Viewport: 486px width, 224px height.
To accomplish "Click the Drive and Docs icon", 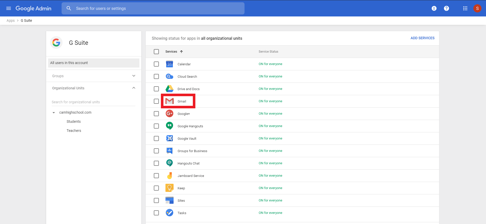I will [170, 89].
